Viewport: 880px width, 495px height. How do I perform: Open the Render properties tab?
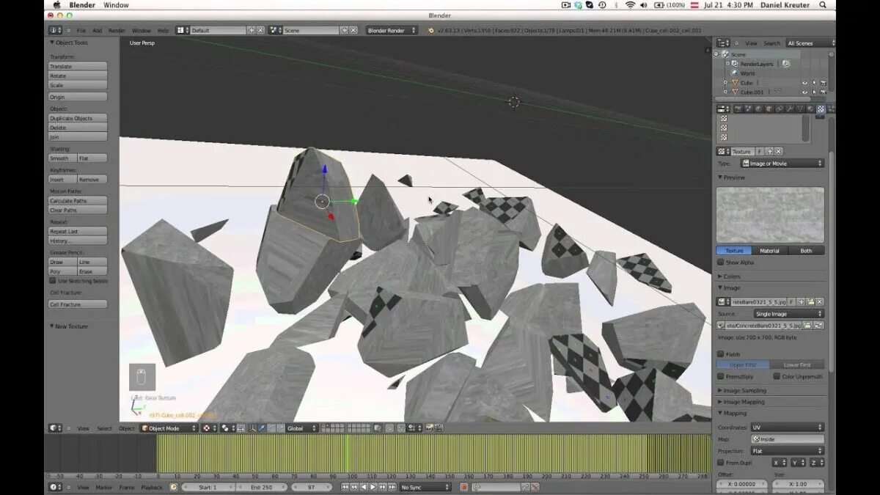[x=738, y=110]
